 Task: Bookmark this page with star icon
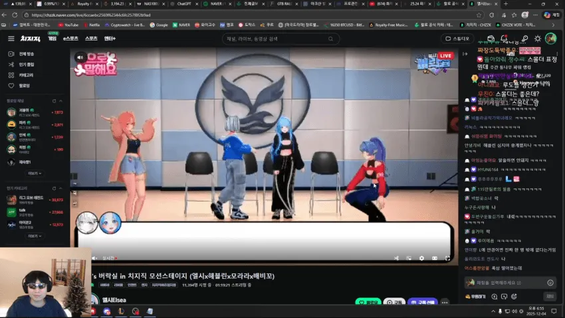[479, 15]
